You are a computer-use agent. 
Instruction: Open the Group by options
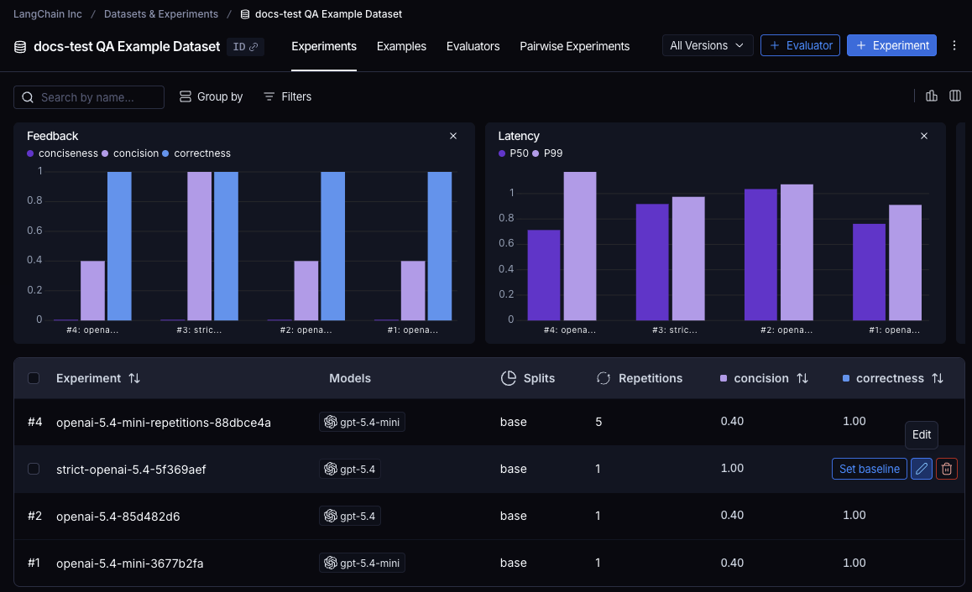point(212,96)
